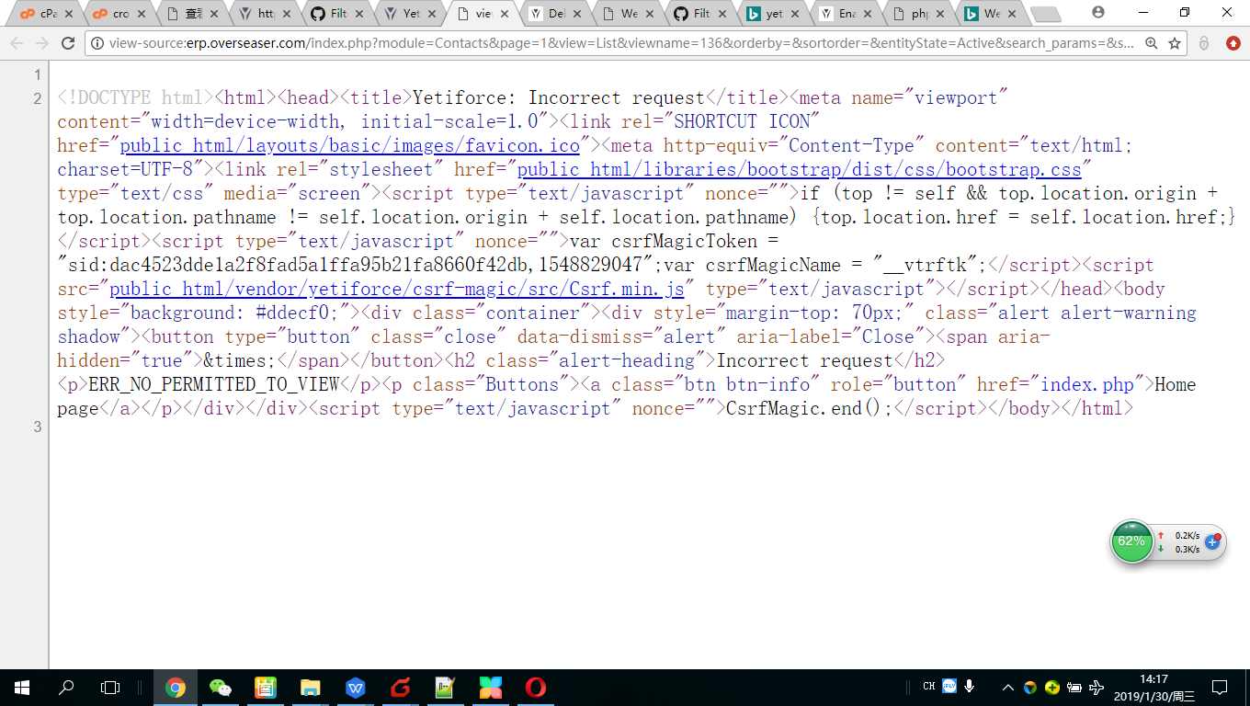This screenshot has height=706, width=1250.
Task: Open a new browser tab
Action: [1045, 14]
